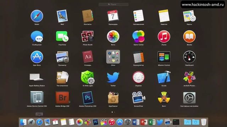
Task: Open App Store from the Launchpad grid
Action: point(37,57)
